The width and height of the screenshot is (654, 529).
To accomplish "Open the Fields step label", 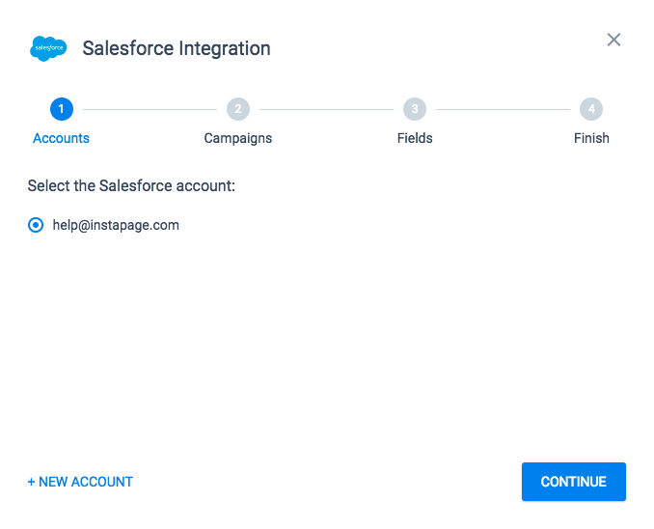I will tap(415, 138).
